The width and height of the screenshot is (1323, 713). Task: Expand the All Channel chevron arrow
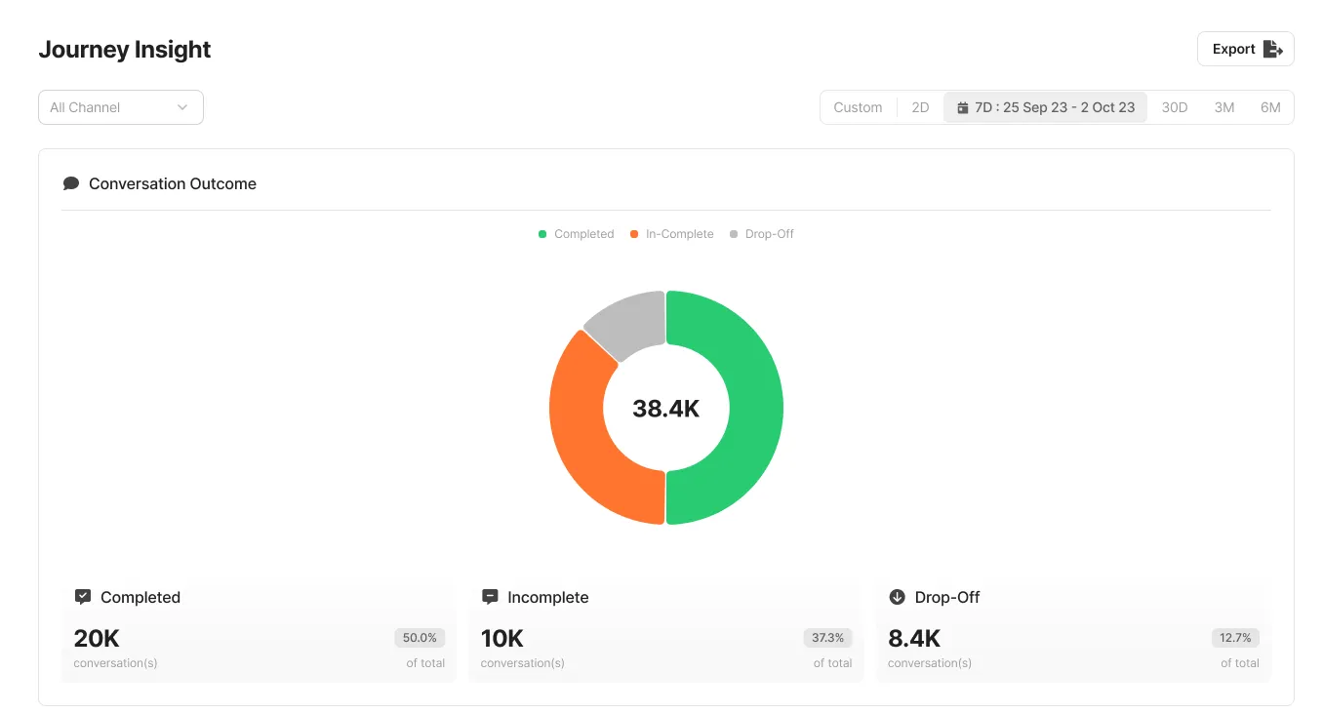point(182,107)
